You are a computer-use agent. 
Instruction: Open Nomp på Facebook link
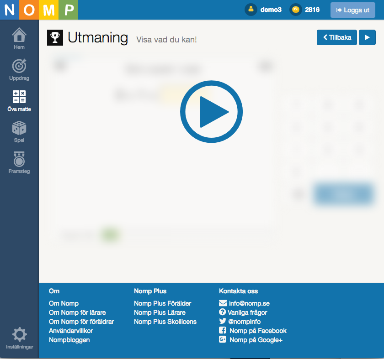click(258, 331)
